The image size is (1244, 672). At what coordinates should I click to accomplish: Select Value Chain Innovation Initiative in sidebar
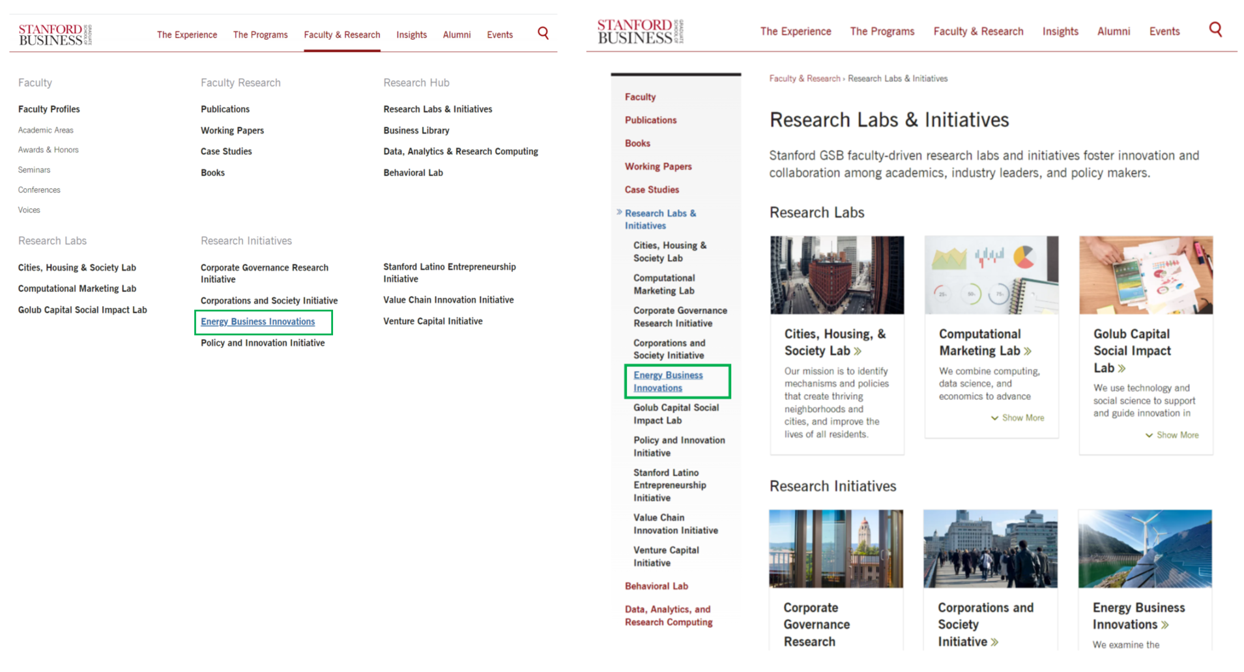(x=676, y=524)
